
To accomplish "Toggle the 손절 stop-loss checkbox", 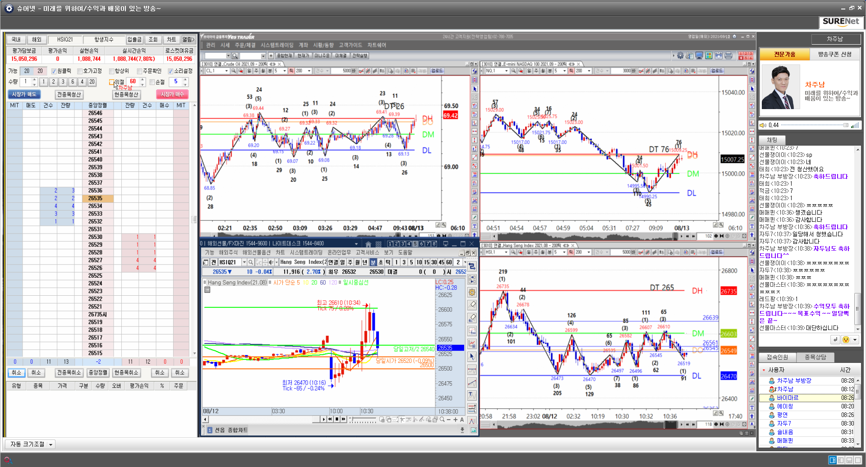I will [x=152, y=82].
